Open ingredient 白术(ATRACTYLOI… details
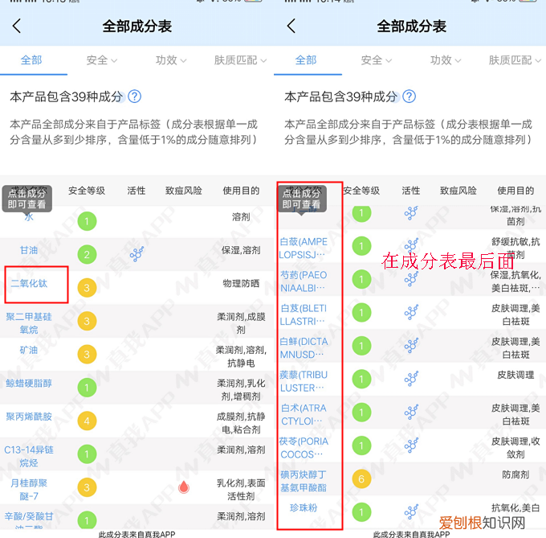Image resolution: width=546 pixels, height=538 pixels. 304,415
